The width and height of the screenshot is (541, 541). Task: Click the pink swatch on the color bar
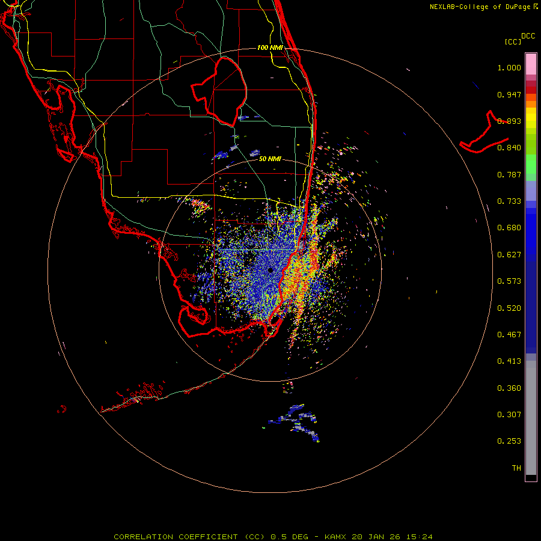click(531, 64)
